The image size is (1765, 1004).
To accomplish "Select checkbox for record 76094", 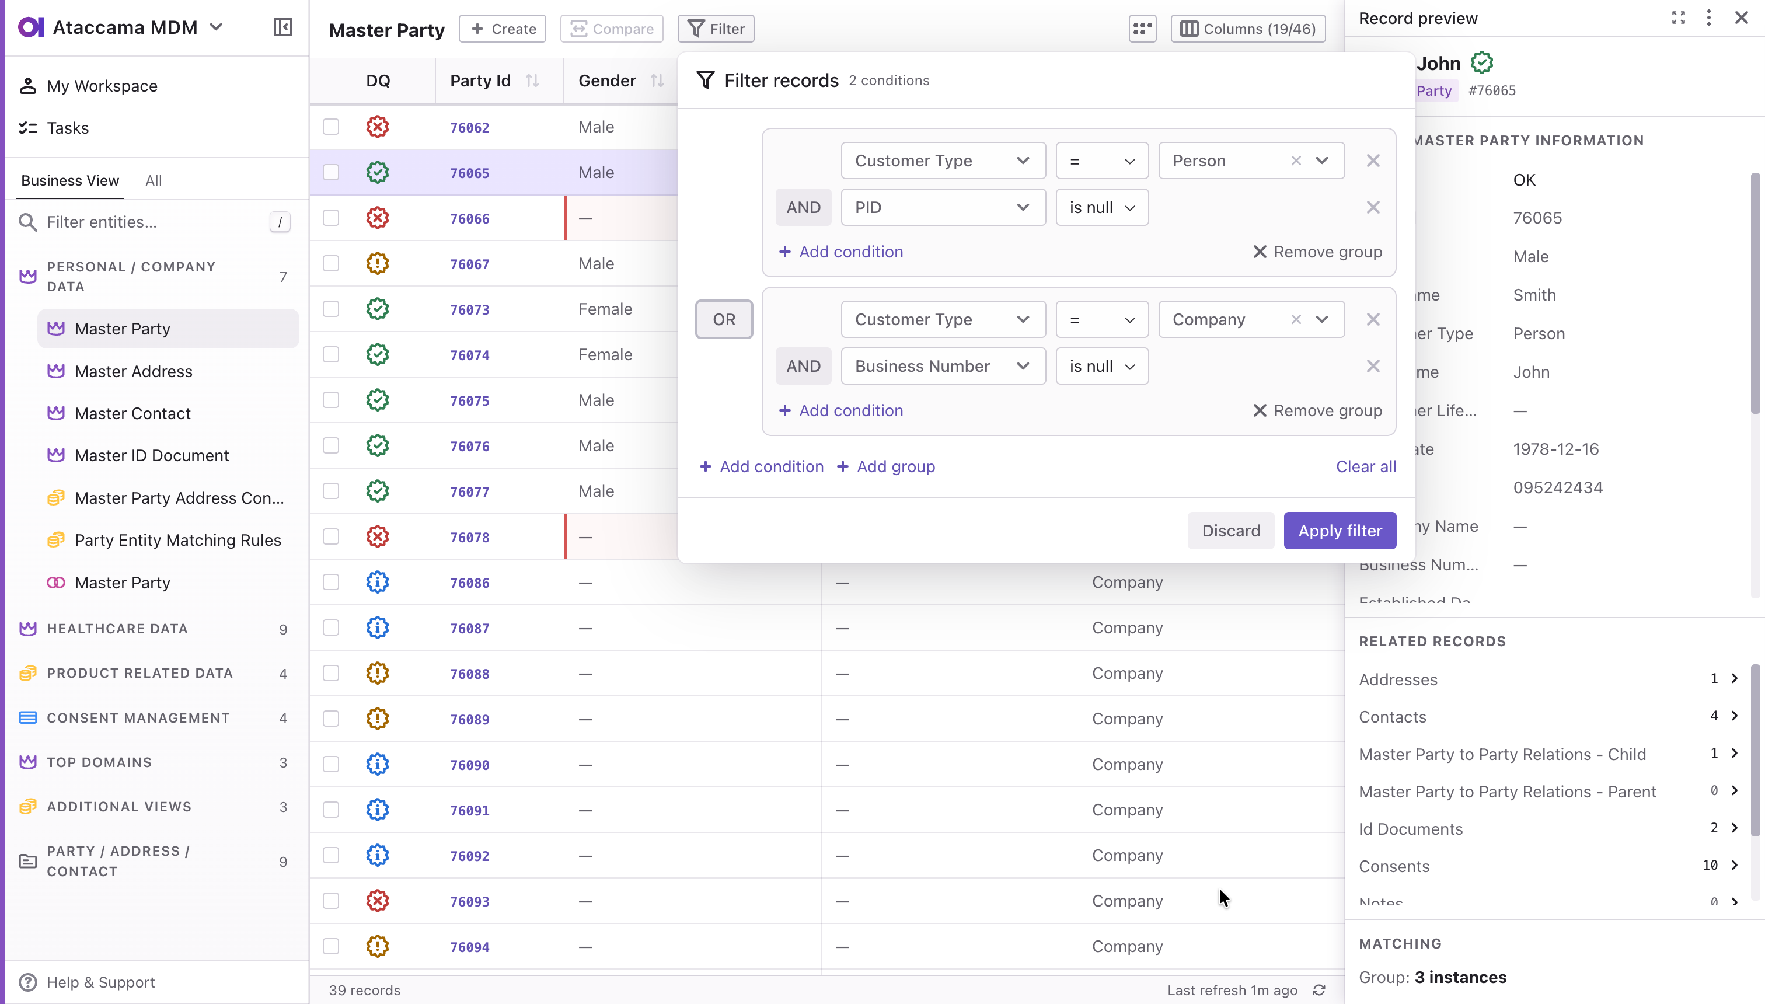I will coord(331,946).
